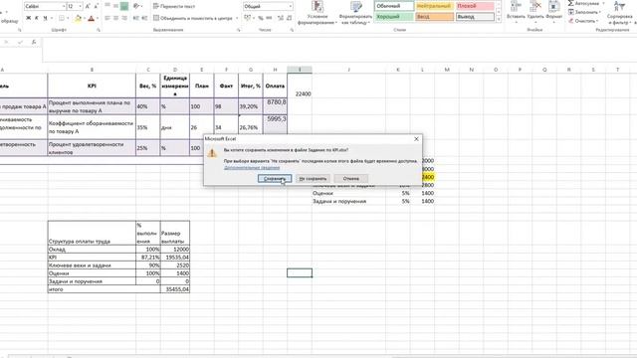Click the red font color icon
Viewport: 637px width, 358px height.
tap(92, 18)
